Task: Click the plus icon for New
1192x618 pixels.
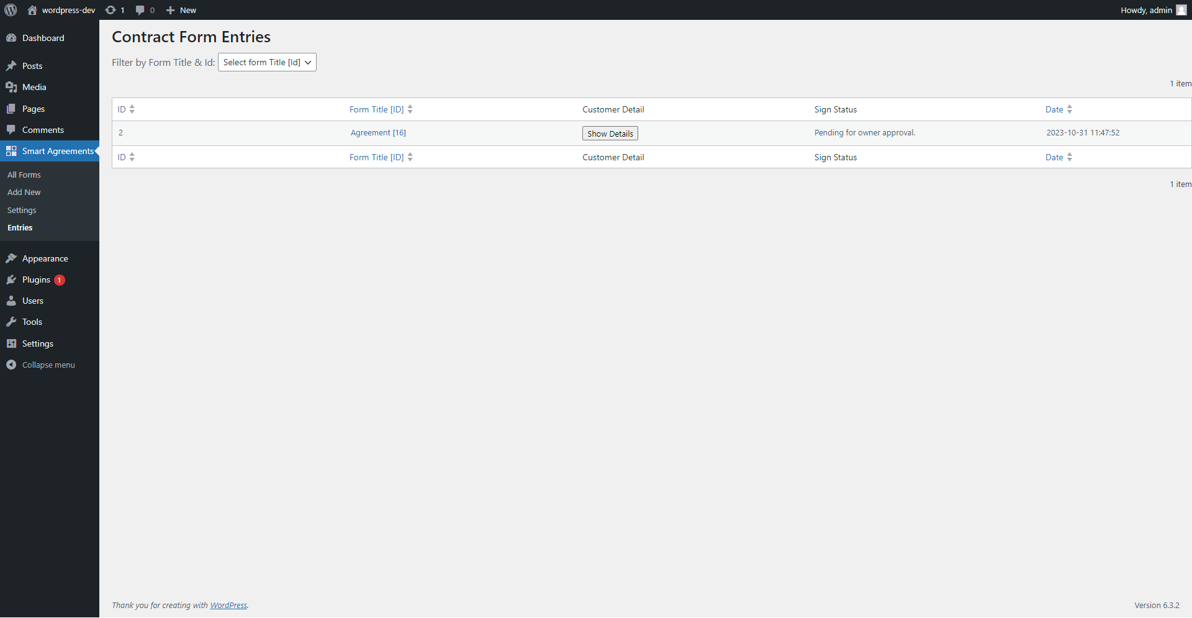Action: point(170,10)
